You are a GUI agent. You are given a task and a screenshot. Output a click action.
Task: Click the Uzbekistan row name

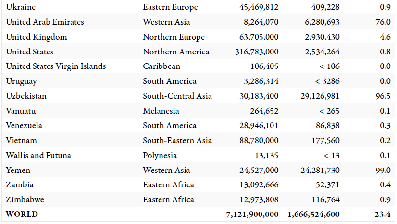tap(26, 96)
